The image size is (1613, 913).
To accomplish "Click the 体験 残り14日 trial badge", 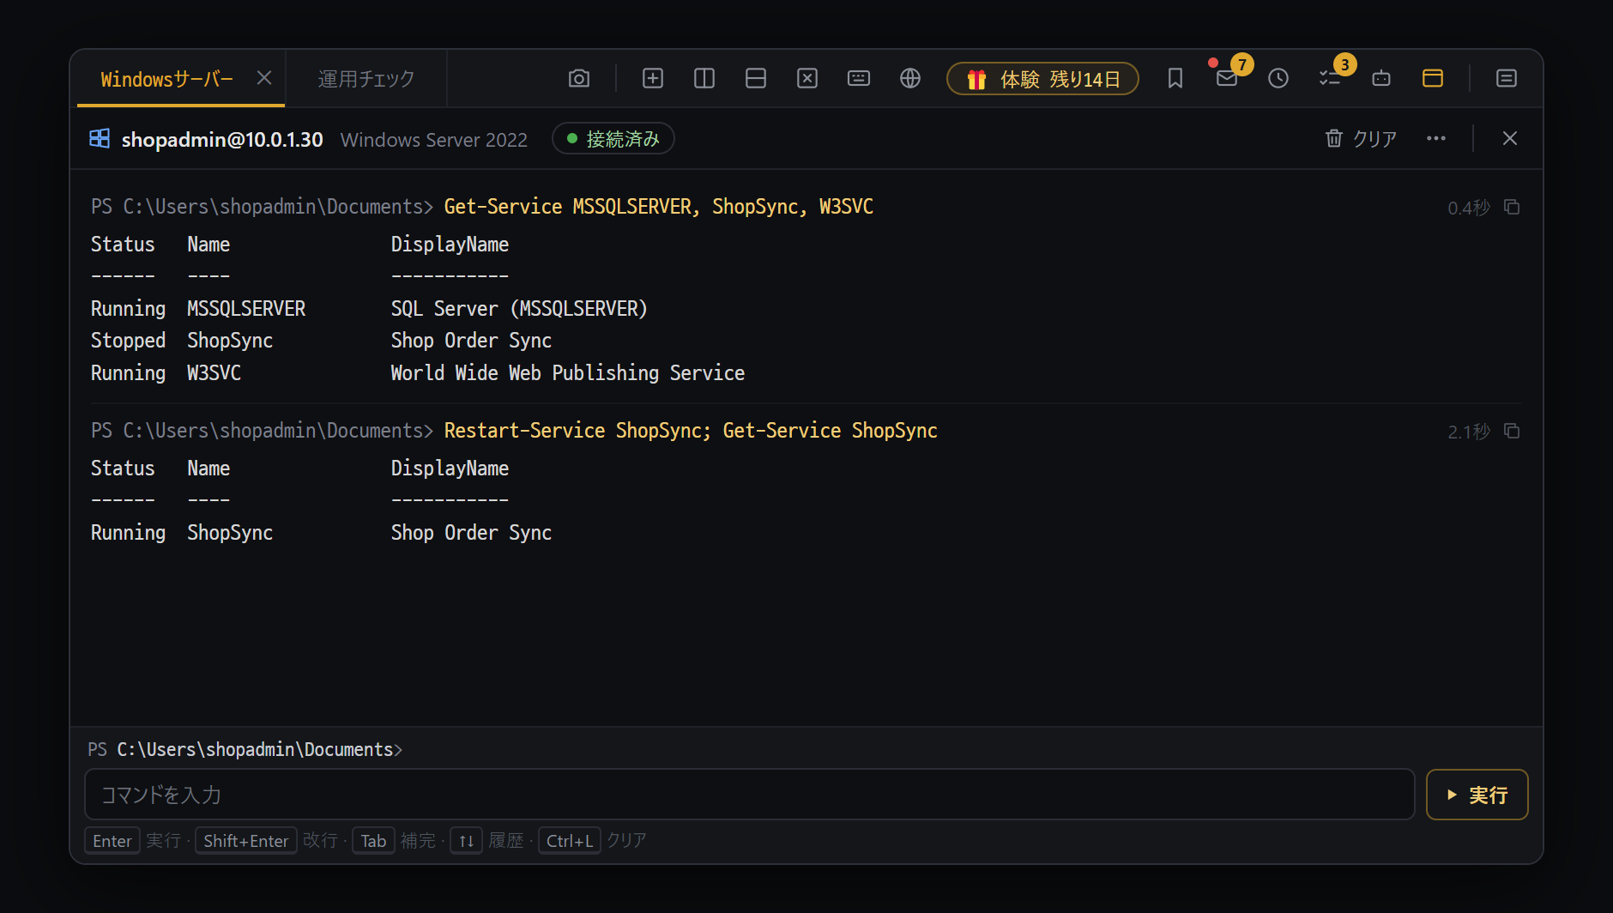I will click(1042, 79).
